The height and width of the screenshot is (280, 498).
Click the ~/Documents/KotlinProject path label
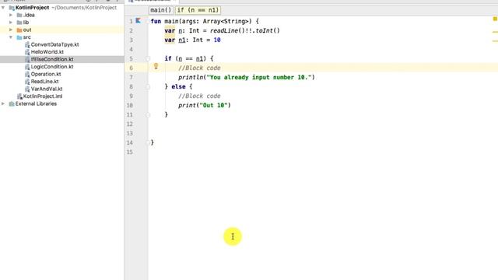pos(84,8)
